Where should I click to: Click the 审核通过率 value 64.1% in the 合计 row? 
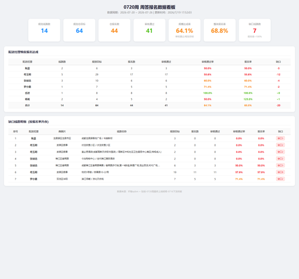[208, 105]
